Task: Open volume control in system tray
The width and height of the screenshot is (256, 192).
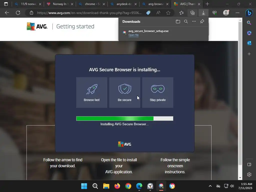Action: [232, 186]
